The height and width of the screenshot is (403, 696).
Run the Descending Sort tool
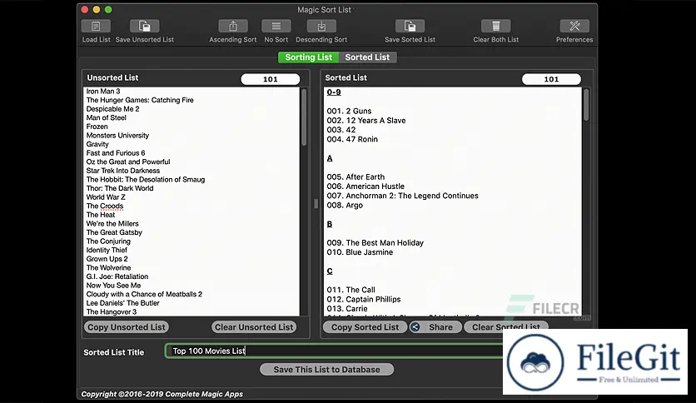pyautogui.click(x=321, y=26)
